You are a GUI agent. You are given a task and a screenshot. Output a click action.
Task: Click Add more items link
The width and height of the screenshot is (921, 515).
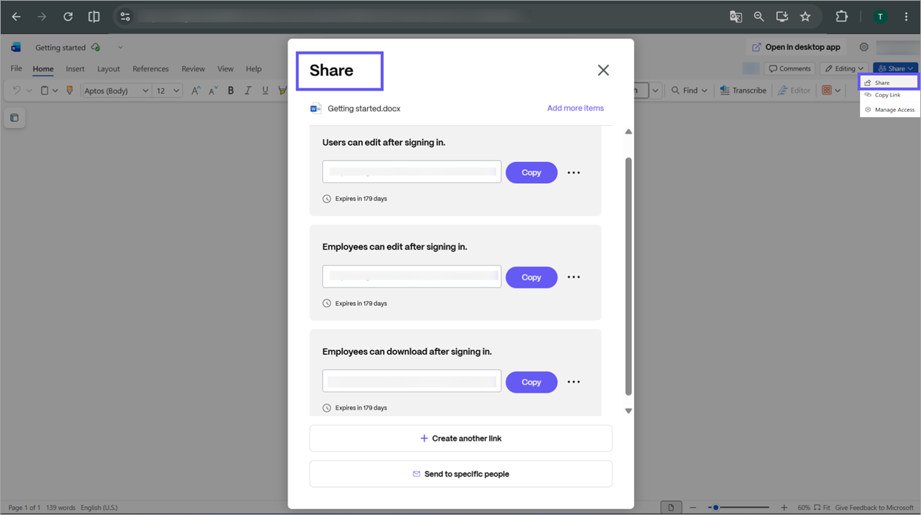[x=575, y=108]
